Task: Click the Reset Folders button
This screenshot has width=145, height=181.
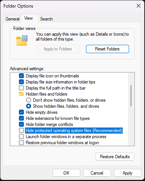Action: [108, 49]
